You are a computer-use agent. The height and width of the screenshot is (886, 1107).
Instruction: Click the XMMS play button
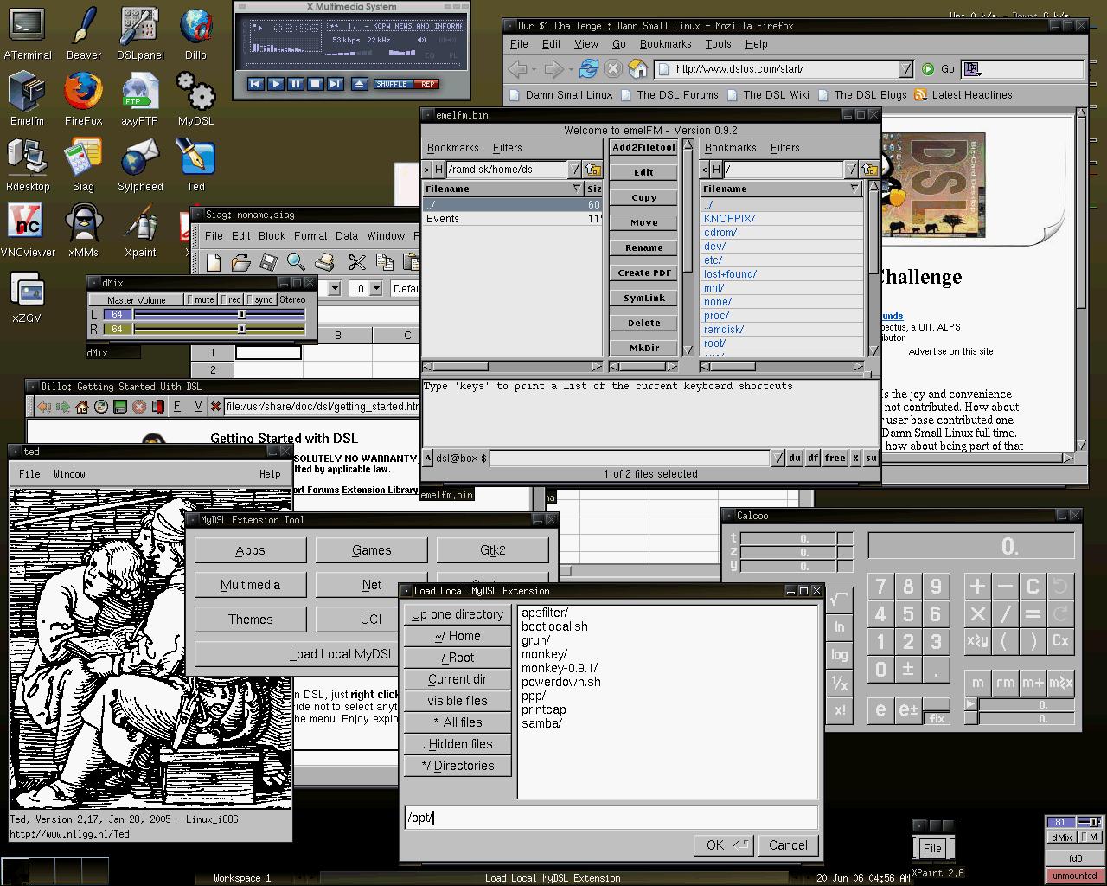pos(275,84)
